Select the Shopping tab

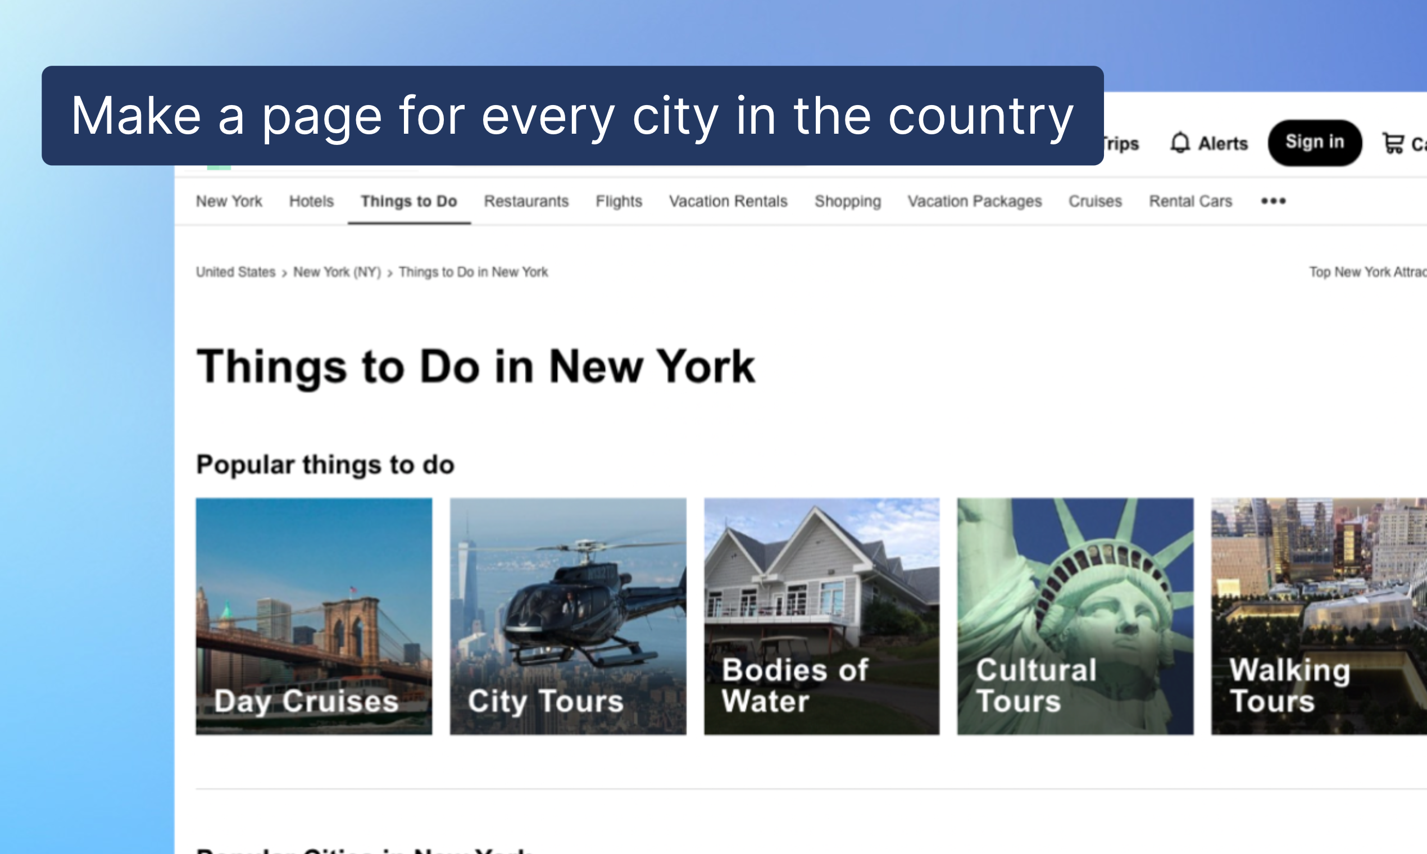848,201
